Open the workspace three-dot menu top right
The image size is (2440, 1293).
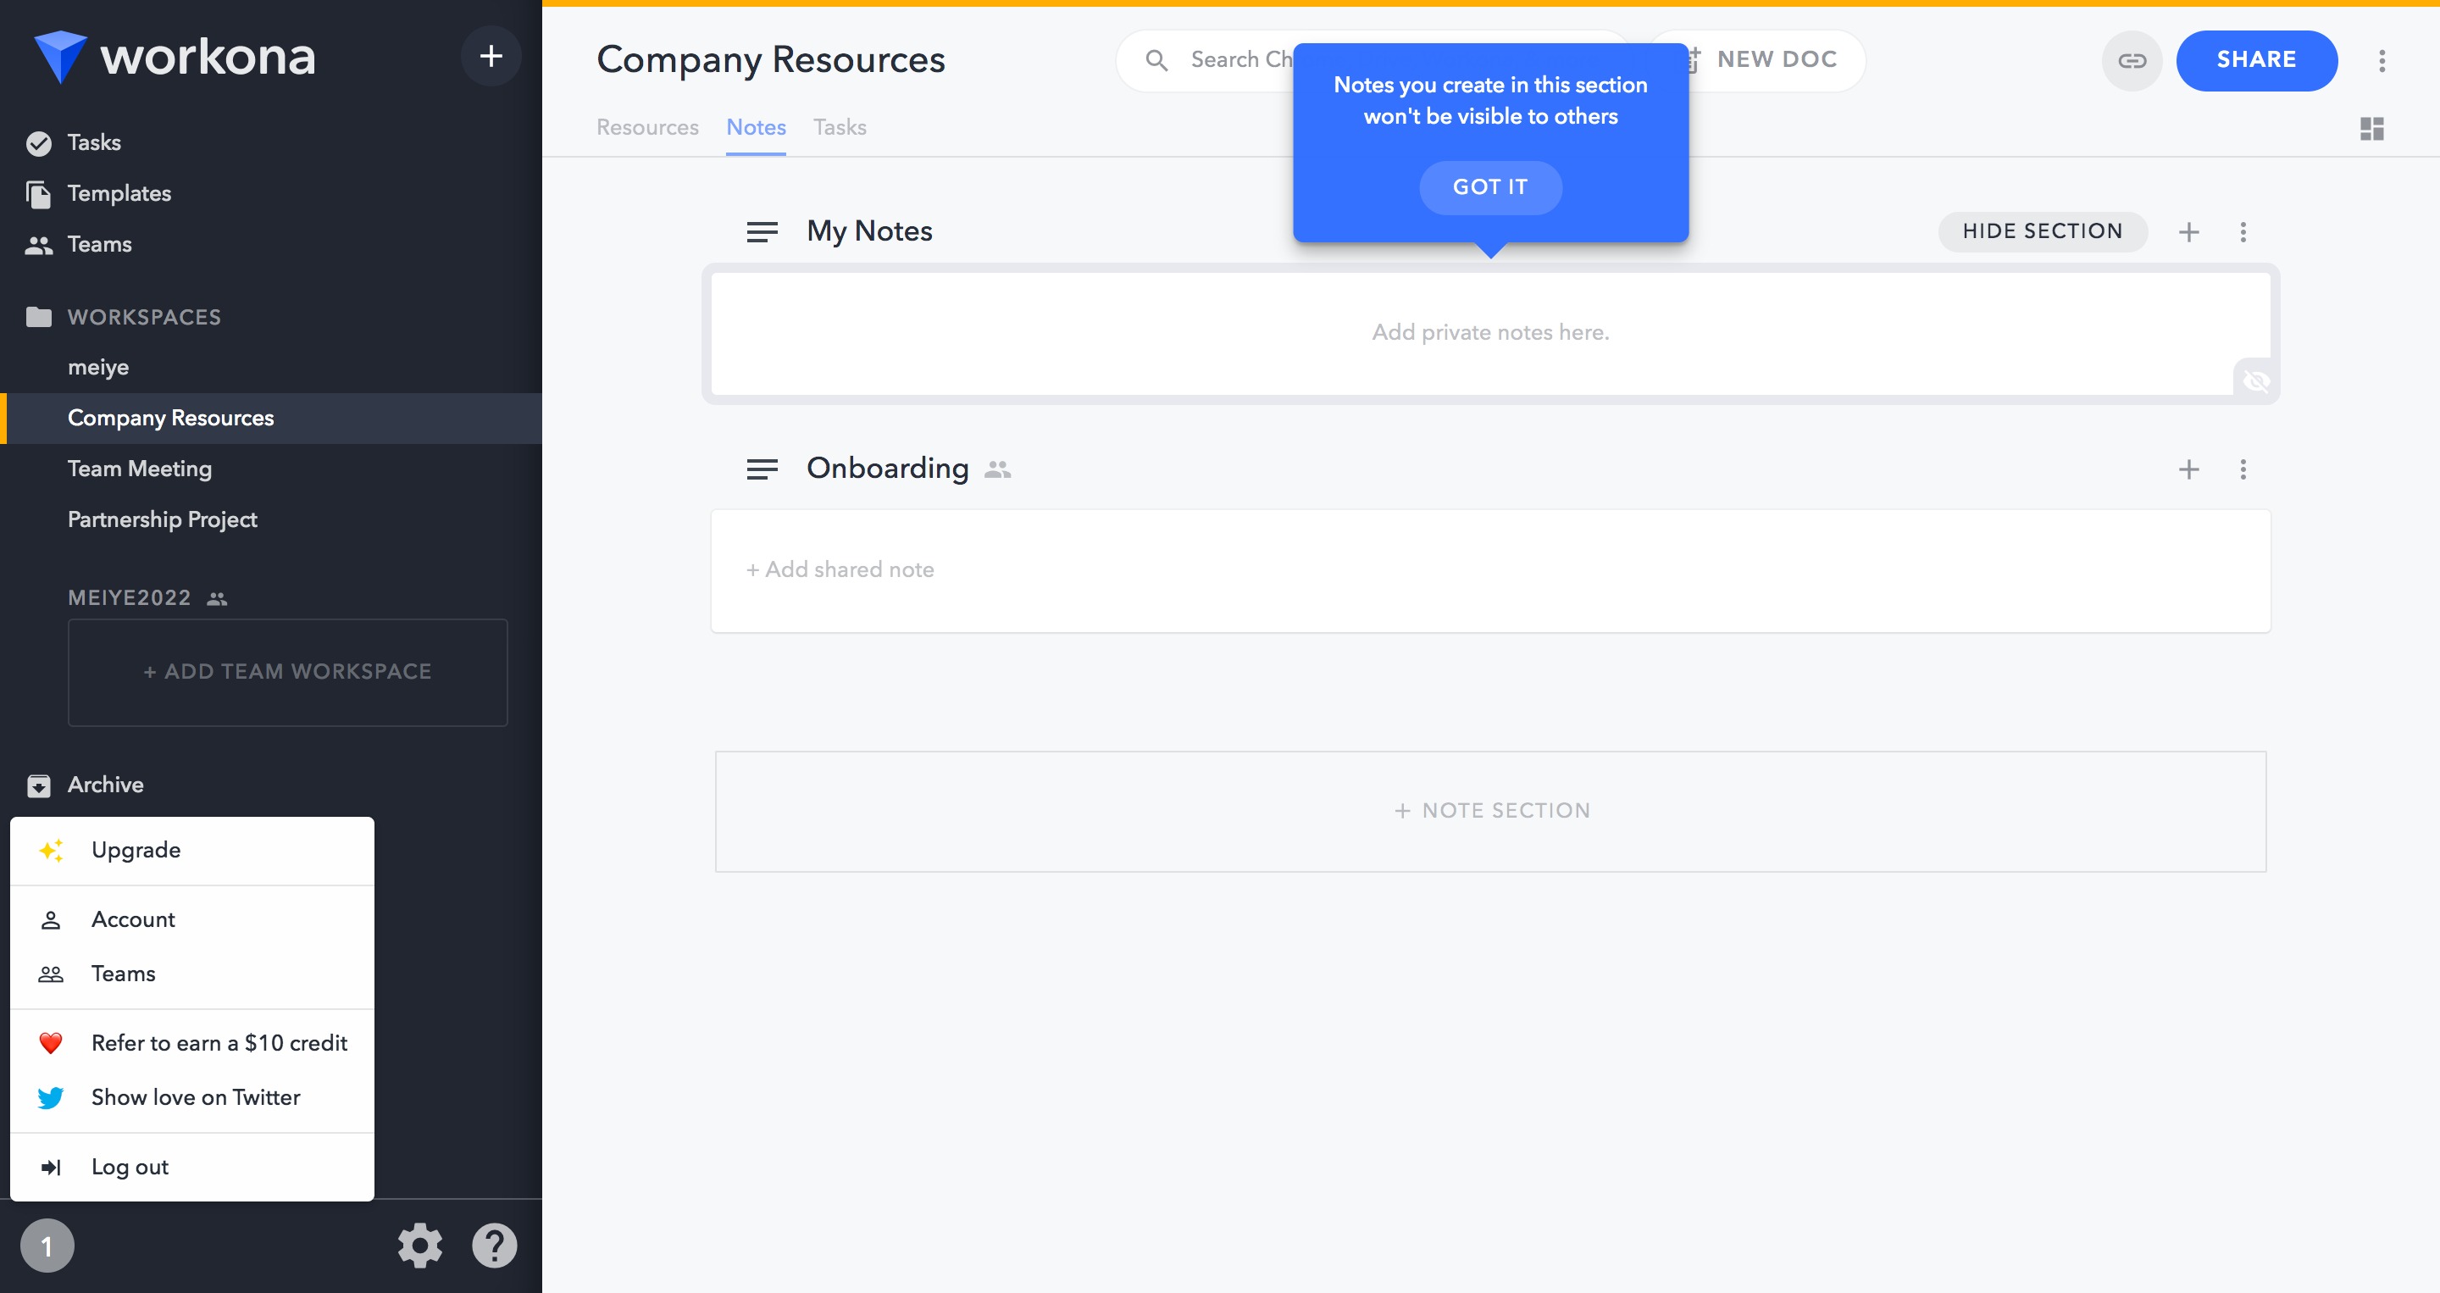point(2382,61)
